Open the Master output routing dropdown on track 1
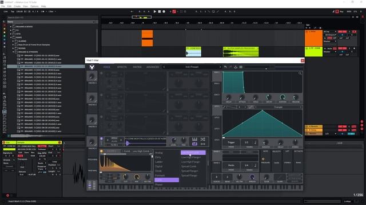The width and height of the screenshot is (366, 205). 330,42
